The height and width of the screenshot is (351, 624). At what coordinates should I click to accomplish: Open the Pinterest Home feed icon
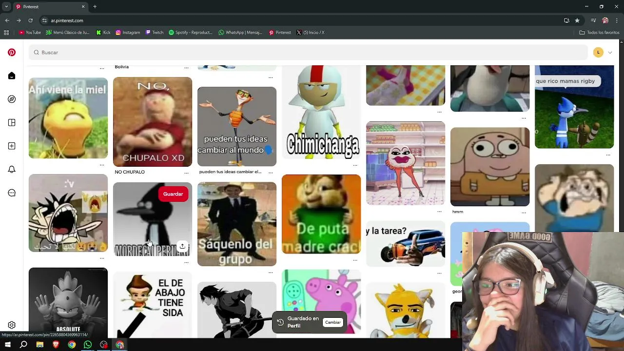coord(12,76)
